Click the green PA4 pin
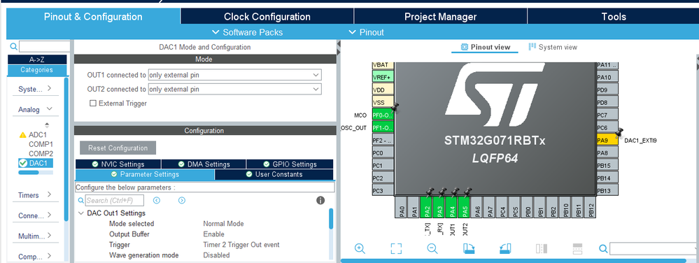The height and width of the screenshot is (263, 699). coord(452,207)
